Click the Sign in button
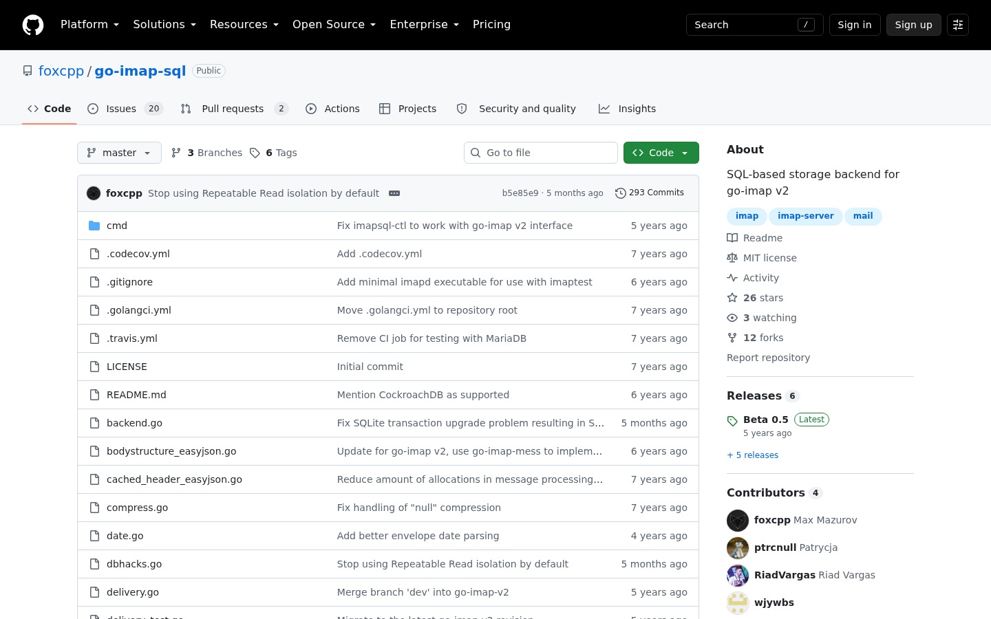The height and width of the screenshot is (619, 991). (x=855, y=25)
